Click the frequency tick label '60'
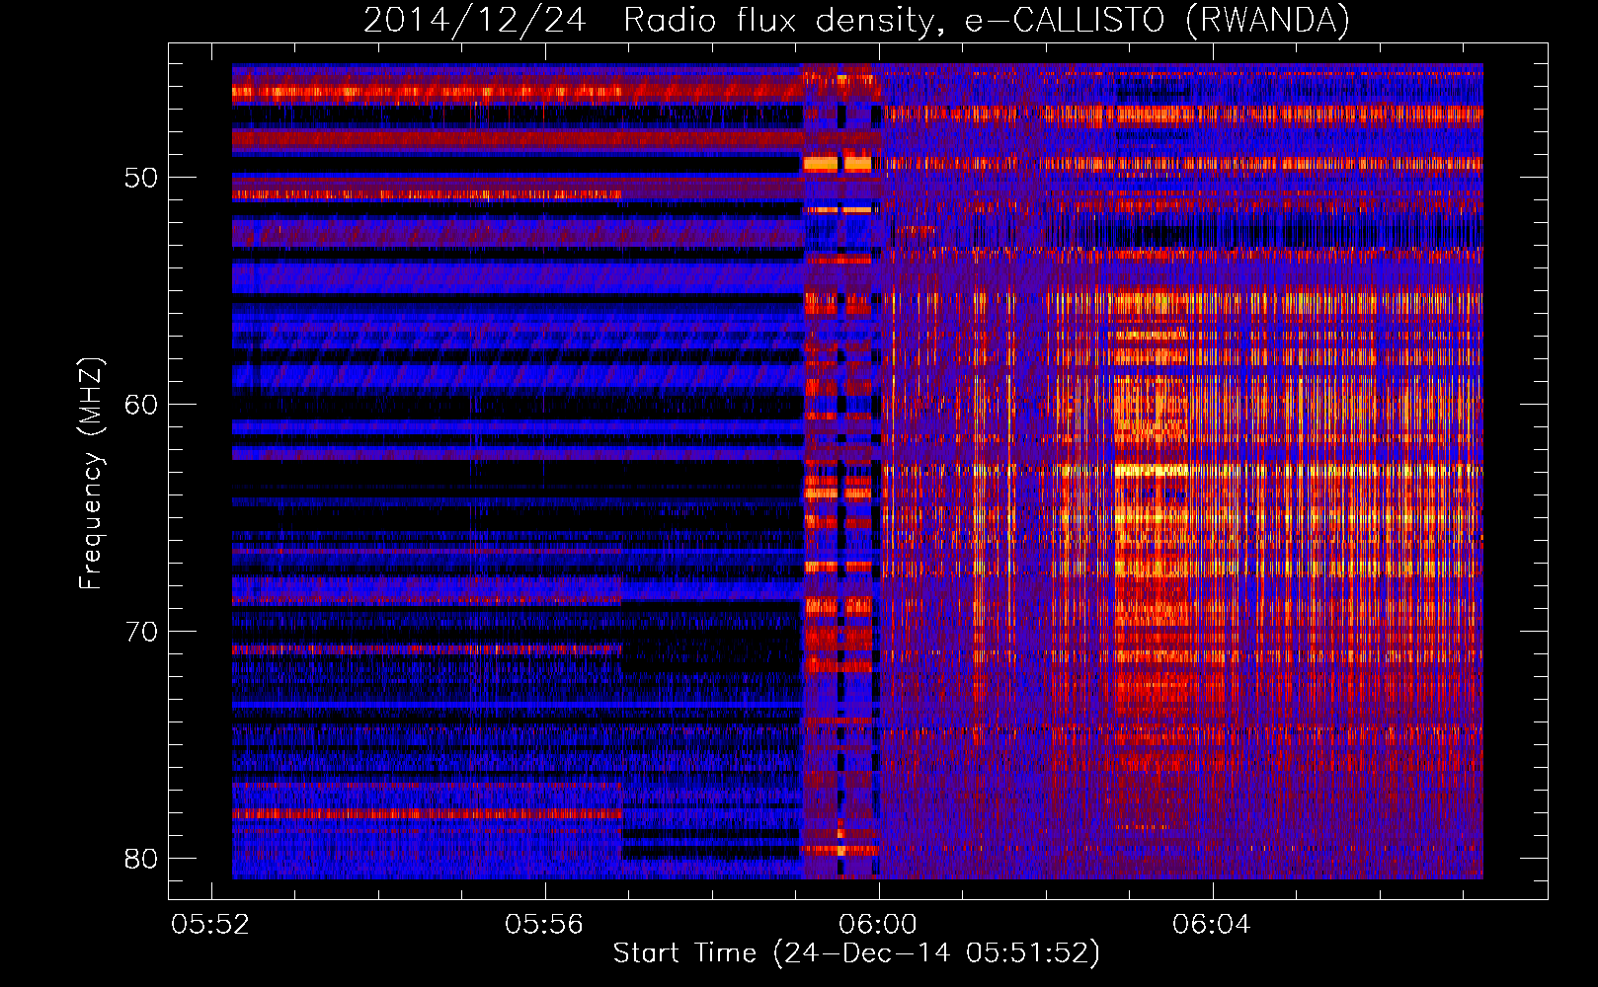1598x987 pixels. point(142,405)
